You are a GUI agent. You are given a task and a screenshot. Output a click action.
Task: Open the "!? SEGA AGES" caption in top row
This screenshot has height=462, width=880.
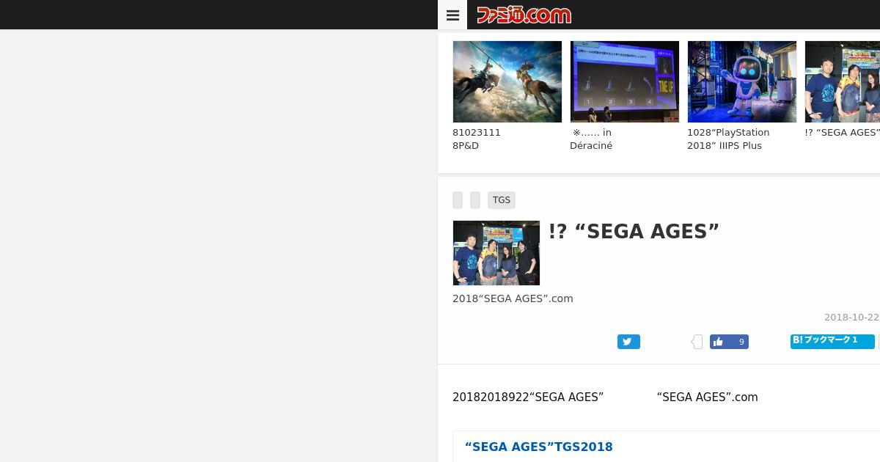(x=842, y=133)
